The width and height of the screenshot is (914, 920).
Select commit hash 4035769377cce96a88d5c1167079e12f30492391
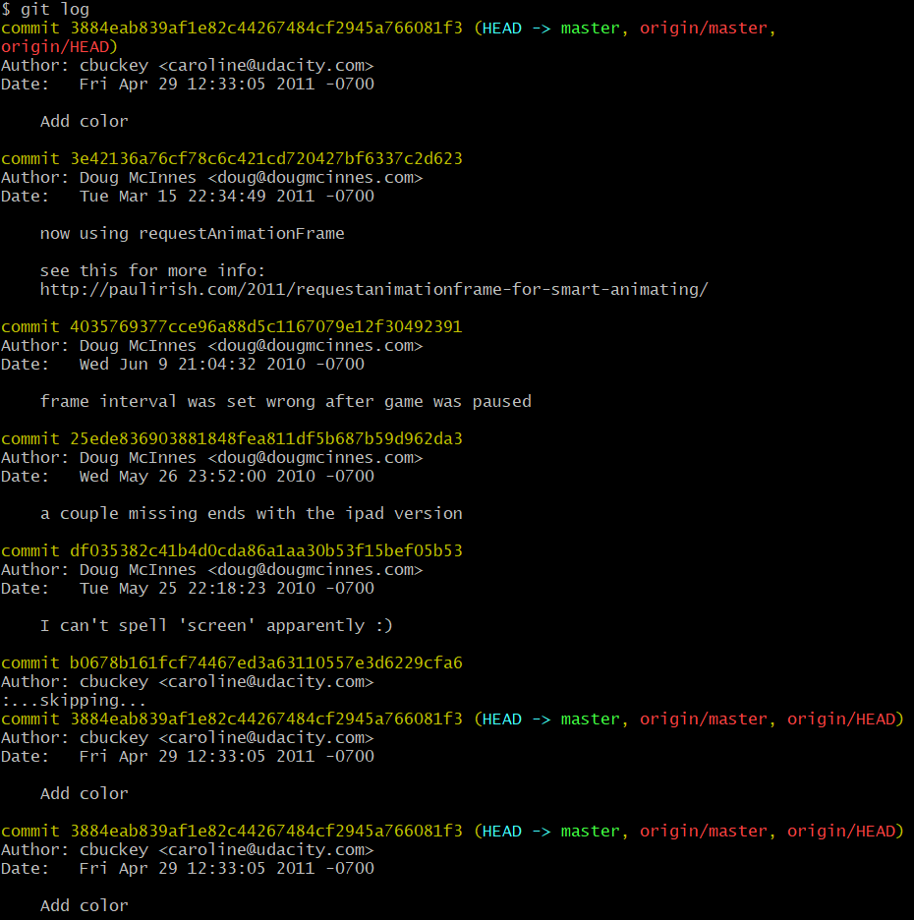pos(266,326)
